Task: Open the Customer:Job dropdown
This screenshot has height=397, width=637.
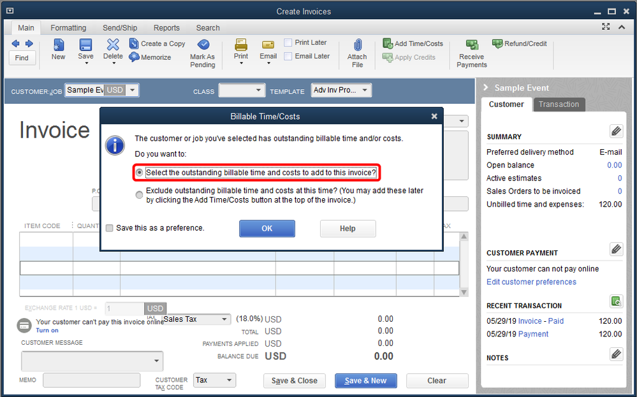Action: 133,90
